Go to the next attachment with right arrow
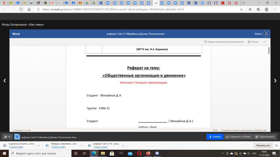Screen dimensions: 280x157 [x=275, y=81]
